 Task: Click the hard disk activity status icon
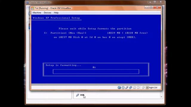pos(119,88)
